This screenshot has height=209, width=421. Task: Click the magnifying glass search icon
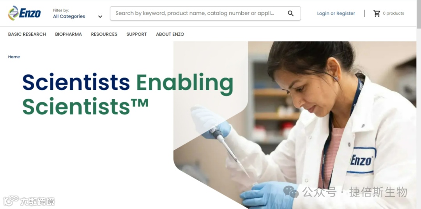coord(290,13)
